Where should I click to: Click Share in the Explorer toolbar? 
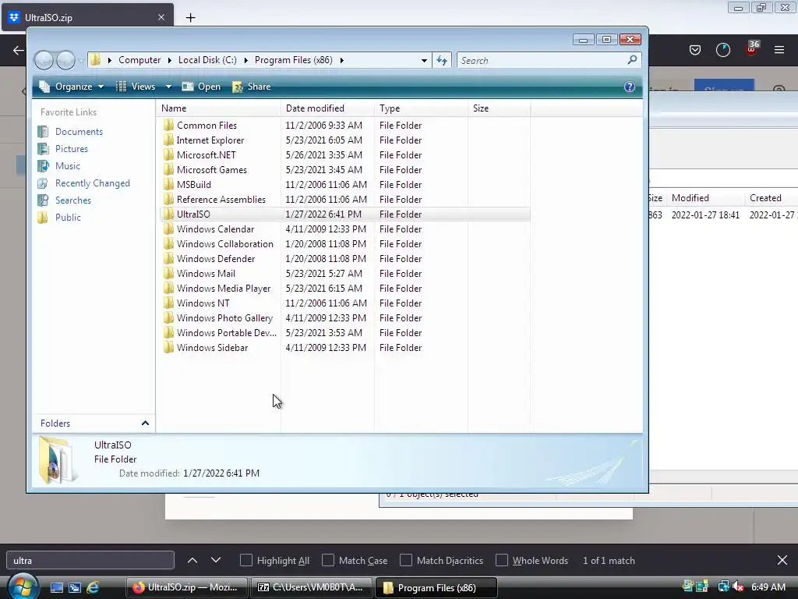252,87
